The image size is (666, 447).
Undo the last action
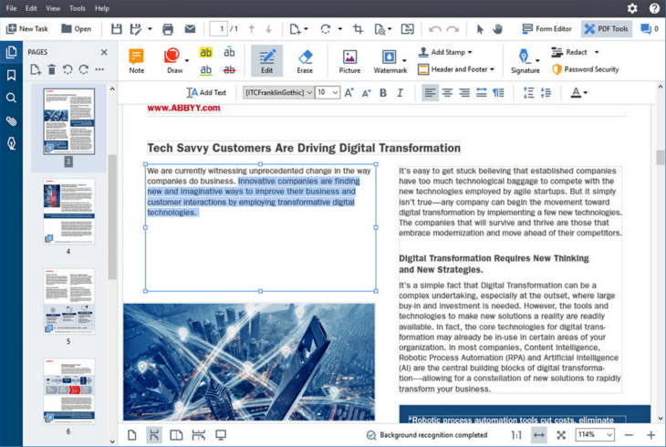coord(435,29)
